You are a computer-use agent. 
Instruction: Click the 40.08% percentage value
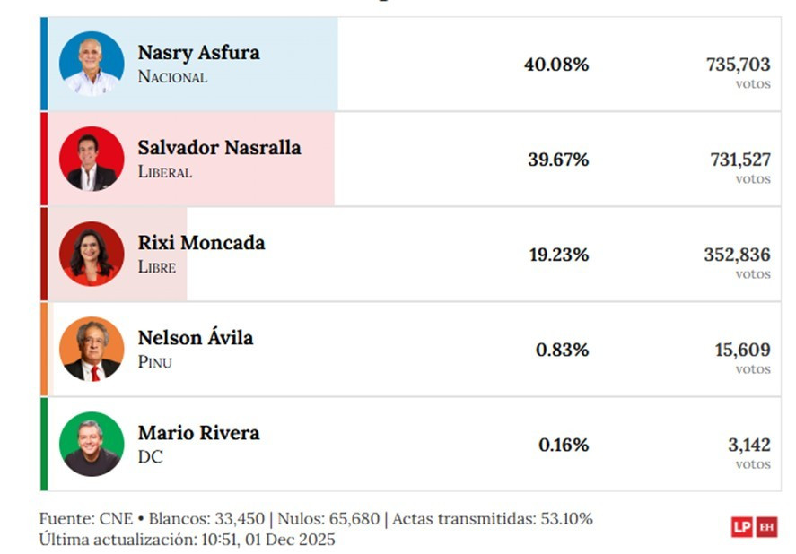[556, 65]
